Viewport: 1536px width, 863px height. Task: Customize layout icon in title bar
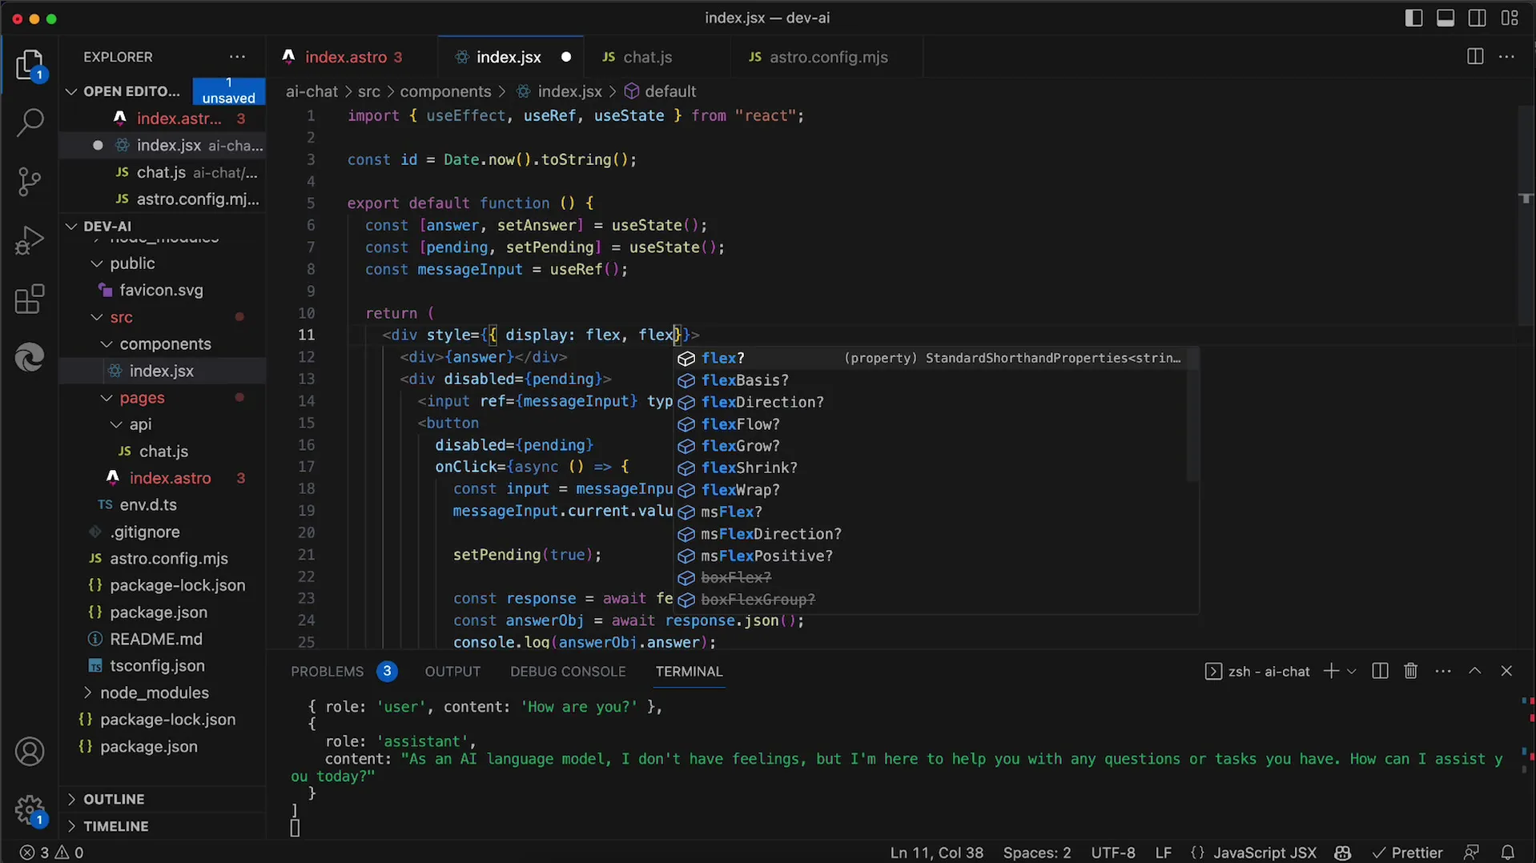[1510, 18]
